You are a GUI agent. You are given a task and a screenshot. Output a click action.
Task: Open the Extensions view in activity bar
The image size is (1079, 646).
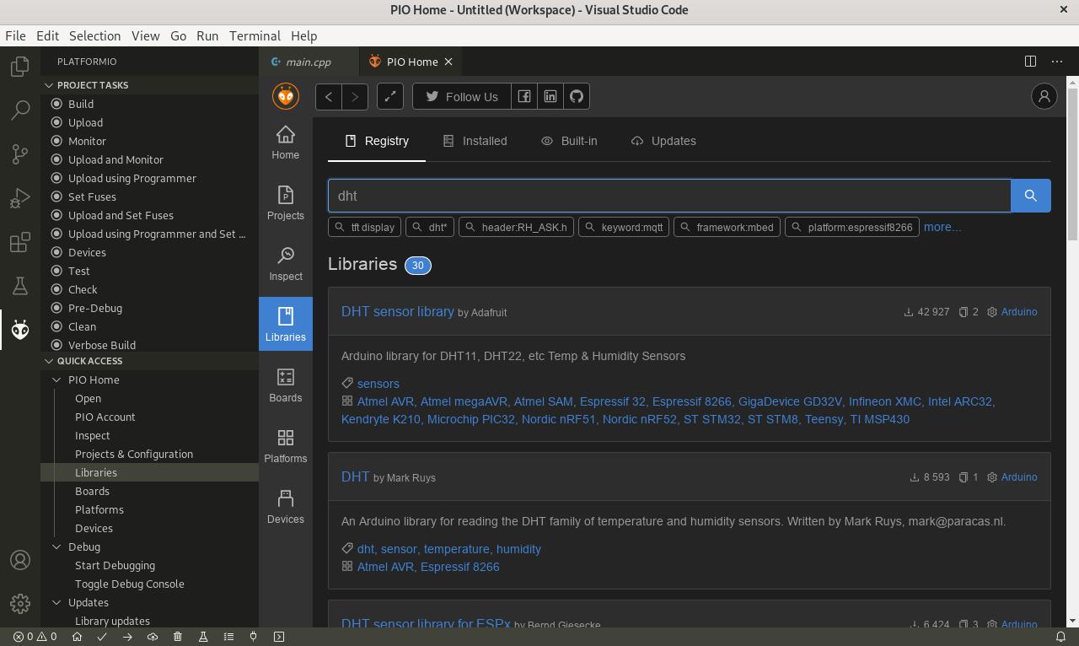coord(20,242)
